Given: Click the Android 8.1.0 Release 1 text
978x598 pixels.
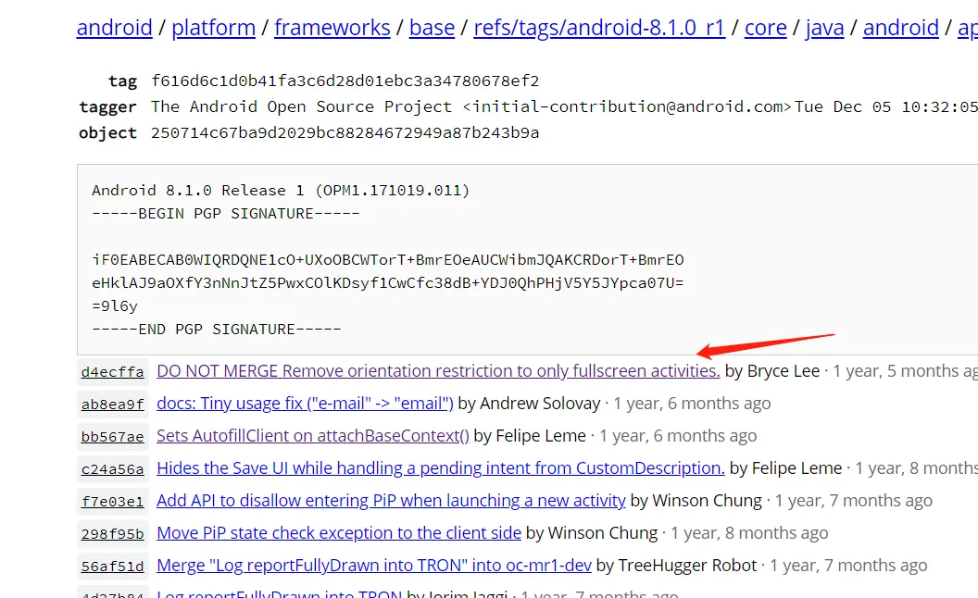Looking at the screenshot, I should click(x=281, y=190).
